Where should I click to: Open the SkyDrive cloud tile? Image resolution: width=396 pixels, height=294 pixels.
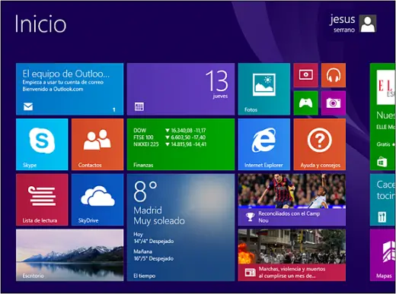click(97, 200)
